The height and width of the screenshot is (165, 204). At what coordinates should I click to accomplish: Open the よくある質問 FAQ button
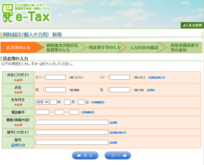192,25
